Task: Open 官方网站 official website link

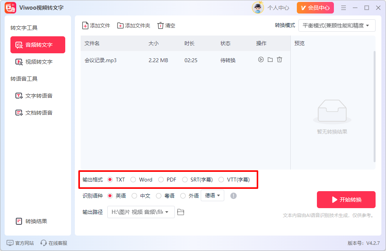Action: point(20,243)
